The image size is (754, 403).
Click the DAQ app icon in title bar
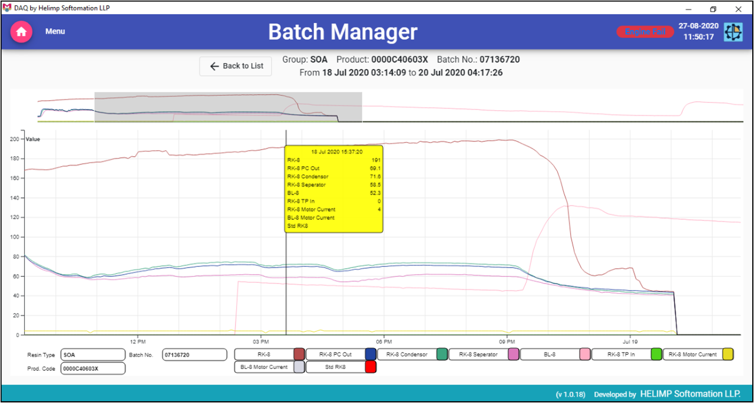tap(7, 8)
